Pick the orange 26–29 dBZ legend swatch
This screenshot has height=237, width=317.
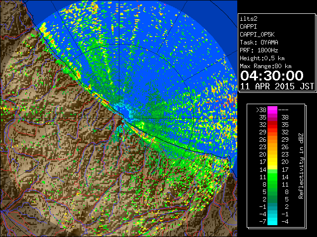272,140
